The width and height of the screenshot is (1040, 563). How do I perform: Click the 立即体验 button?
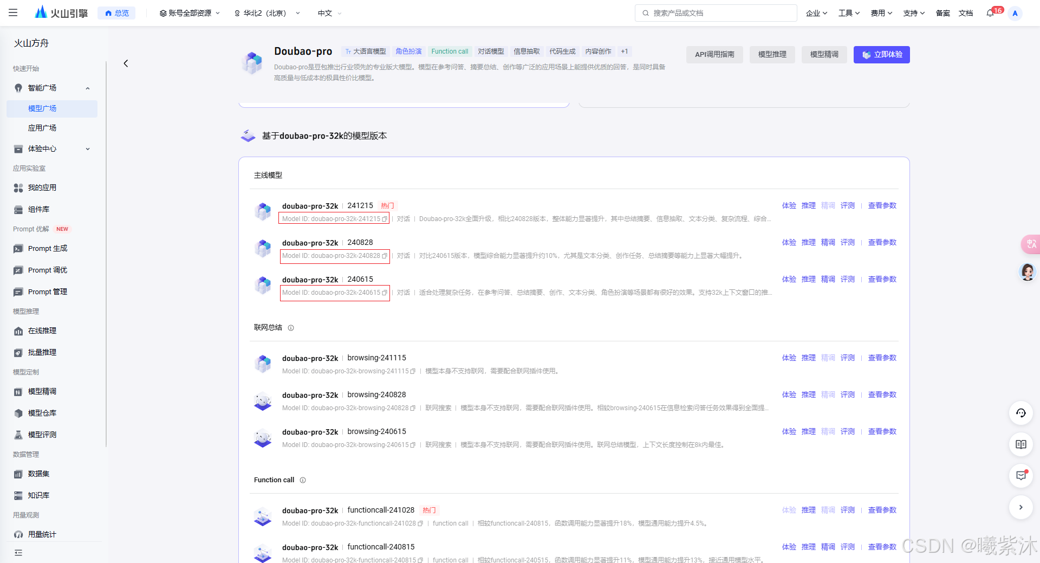(881, 54)
